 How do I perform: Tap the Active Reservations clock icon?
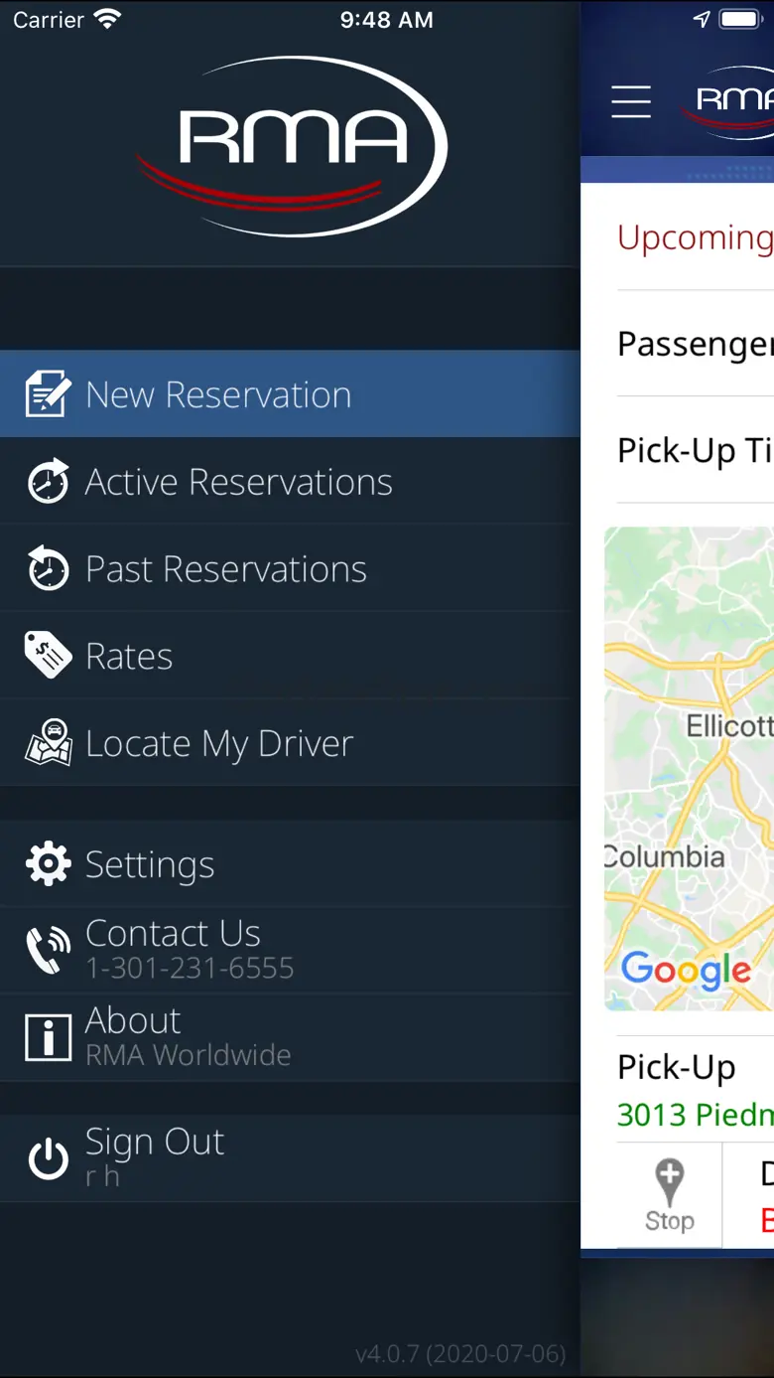tap(48, 482)
